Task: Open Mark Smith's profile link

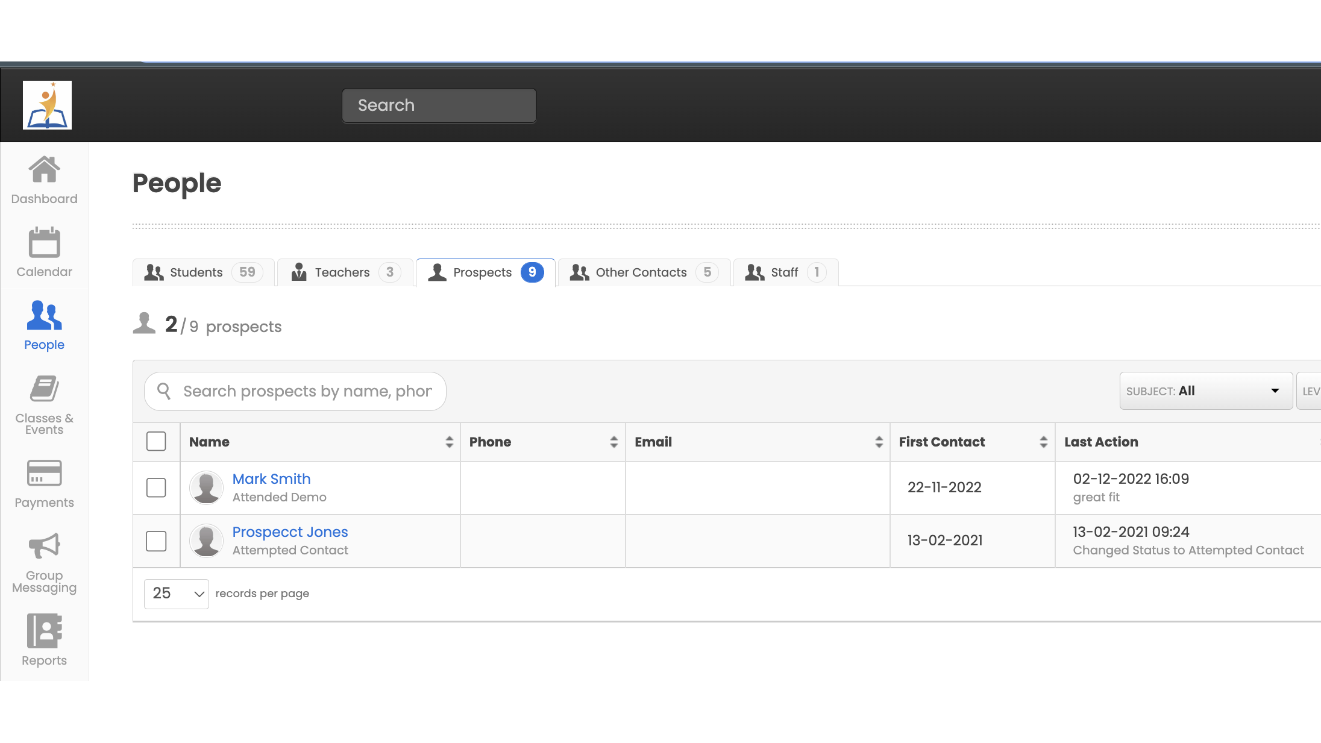Action: point(271,478)
